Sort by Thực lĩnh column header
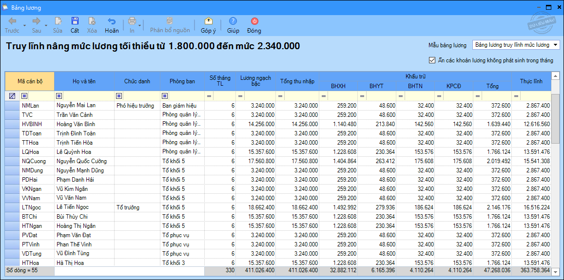Screen dimensions: 564x280 [x=531, y=81]
